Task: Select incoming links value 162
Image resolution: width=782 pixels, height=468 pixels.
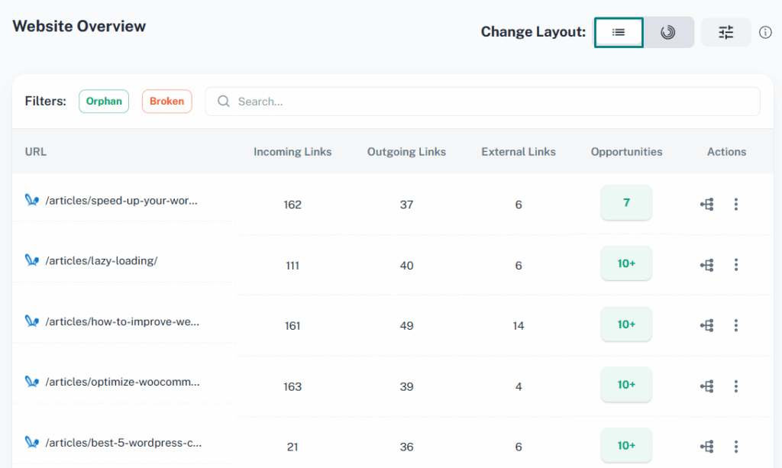Action: [292, 205]
